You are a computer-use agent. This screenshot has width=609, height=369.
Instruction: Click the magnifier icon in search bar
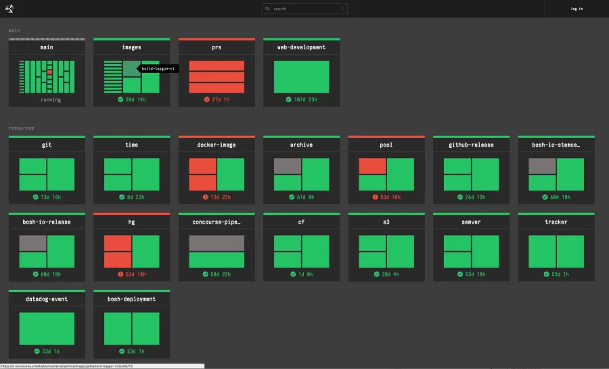tap(267, 9)
